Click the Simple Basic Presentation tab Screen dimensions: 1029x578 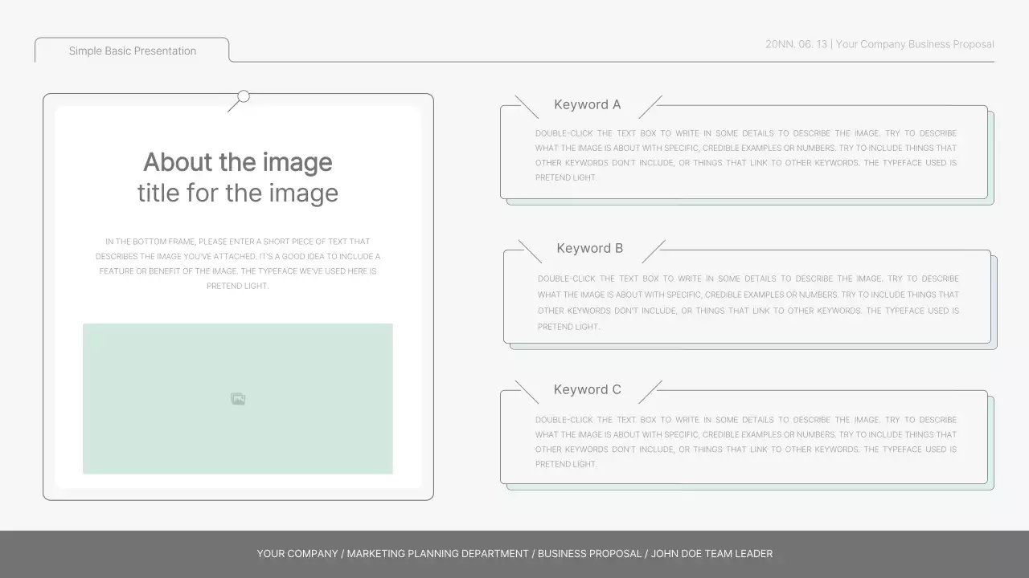click(132, 51)
